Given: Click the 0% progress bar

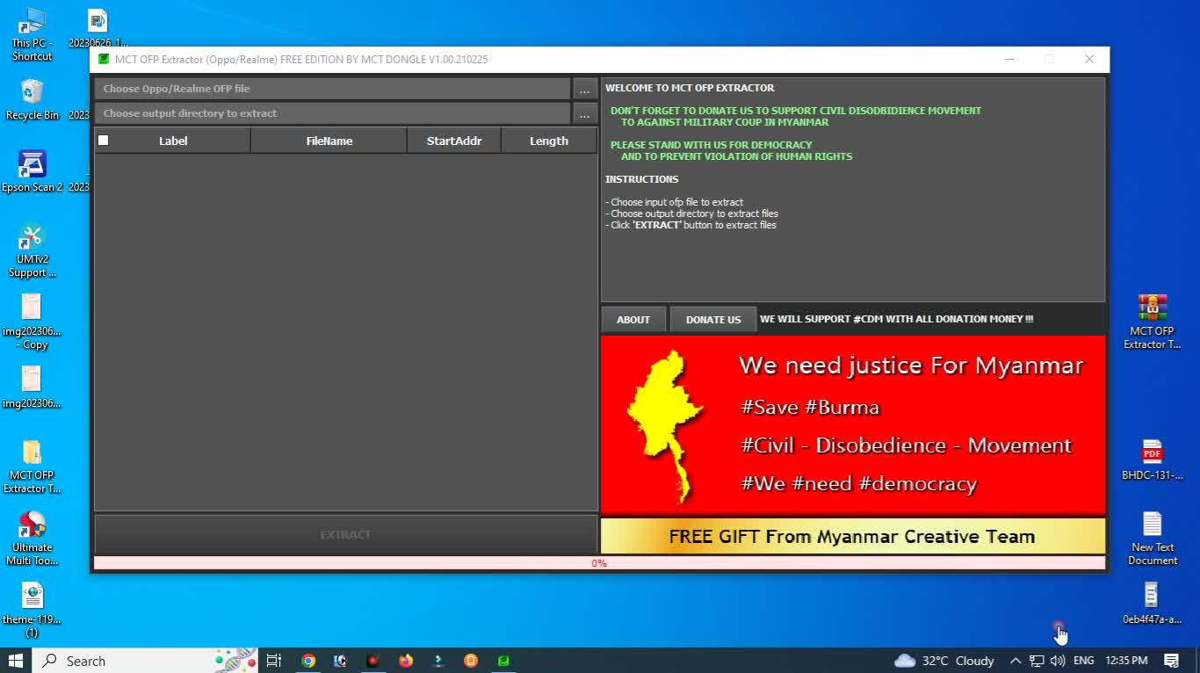Looking at the screenshot, I should (599, 563).
